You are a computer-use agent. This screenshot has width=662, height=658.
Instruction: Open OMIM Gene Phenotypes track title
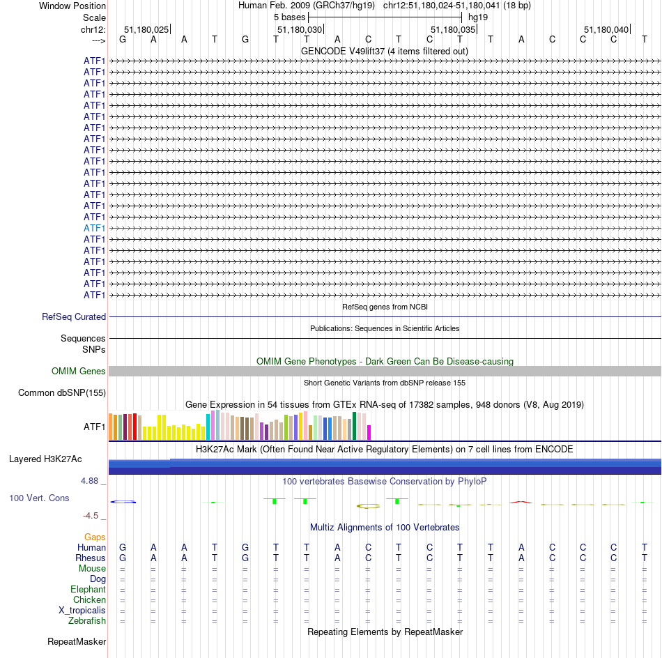tap(385, 361)
